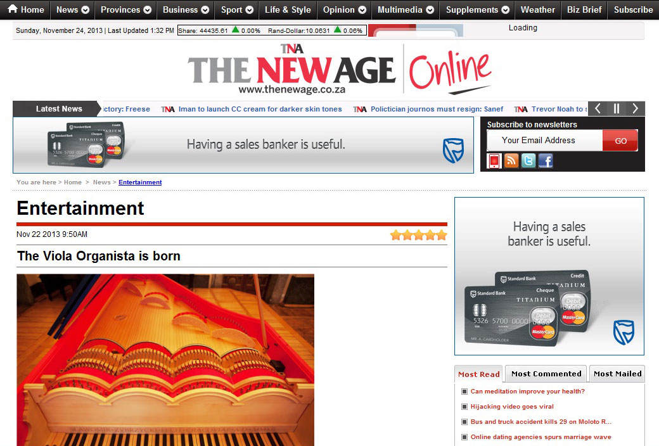This screenshot has height=446, width=659.
Task: Click the 'Entertainment' section heading
Action: [80, 208]
